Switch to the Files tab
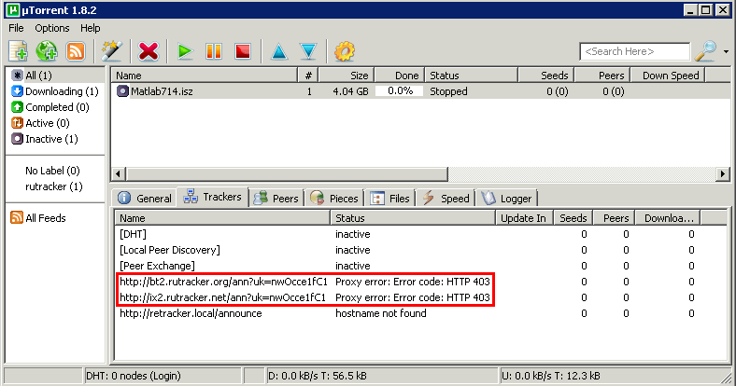The width and height of the screenshot is (736, 386). pyautogui.click(x=389, y=199)
